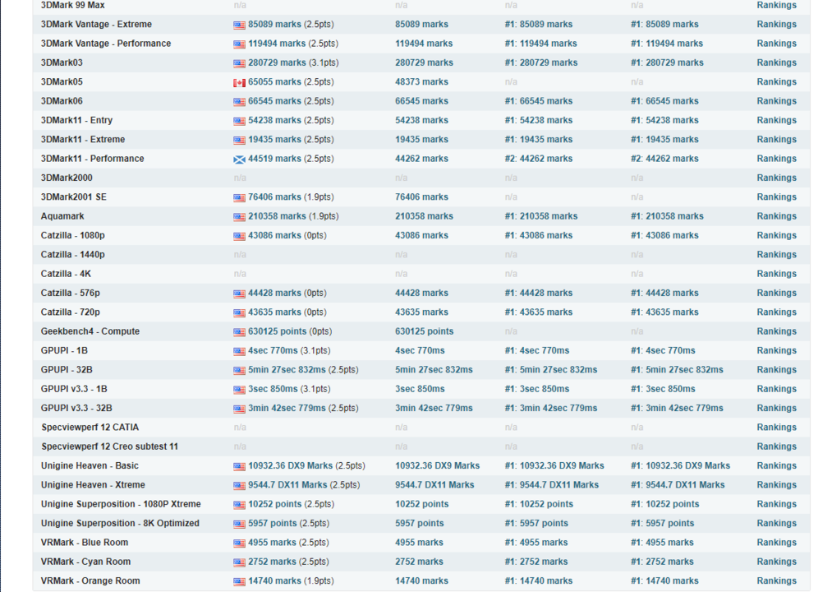Click the flag in Unigine Heaven - Xtreme row

point(239,486)
